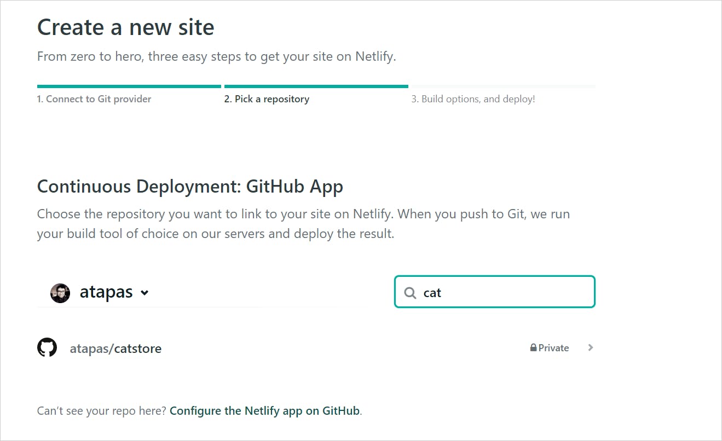Screen dimensions: 722x441
Task: Focus the repository search field containing cat
Action: (495, 292)
